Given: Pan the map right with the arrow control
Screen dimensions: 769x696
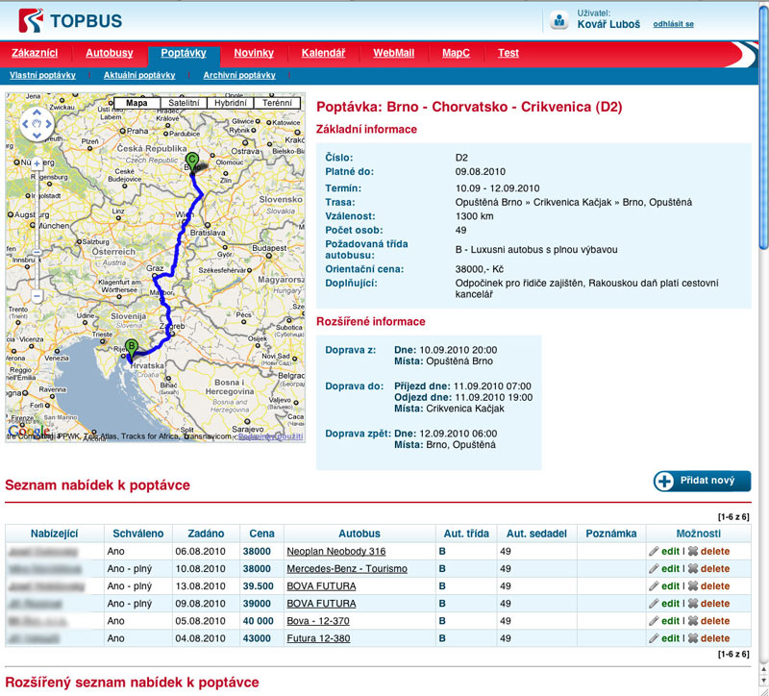Looking at the screenshot, I should [49, 124].
